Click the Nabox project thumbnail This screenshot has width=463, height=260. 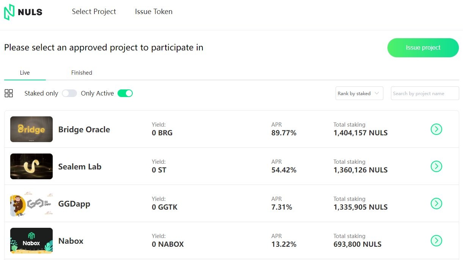31,241
